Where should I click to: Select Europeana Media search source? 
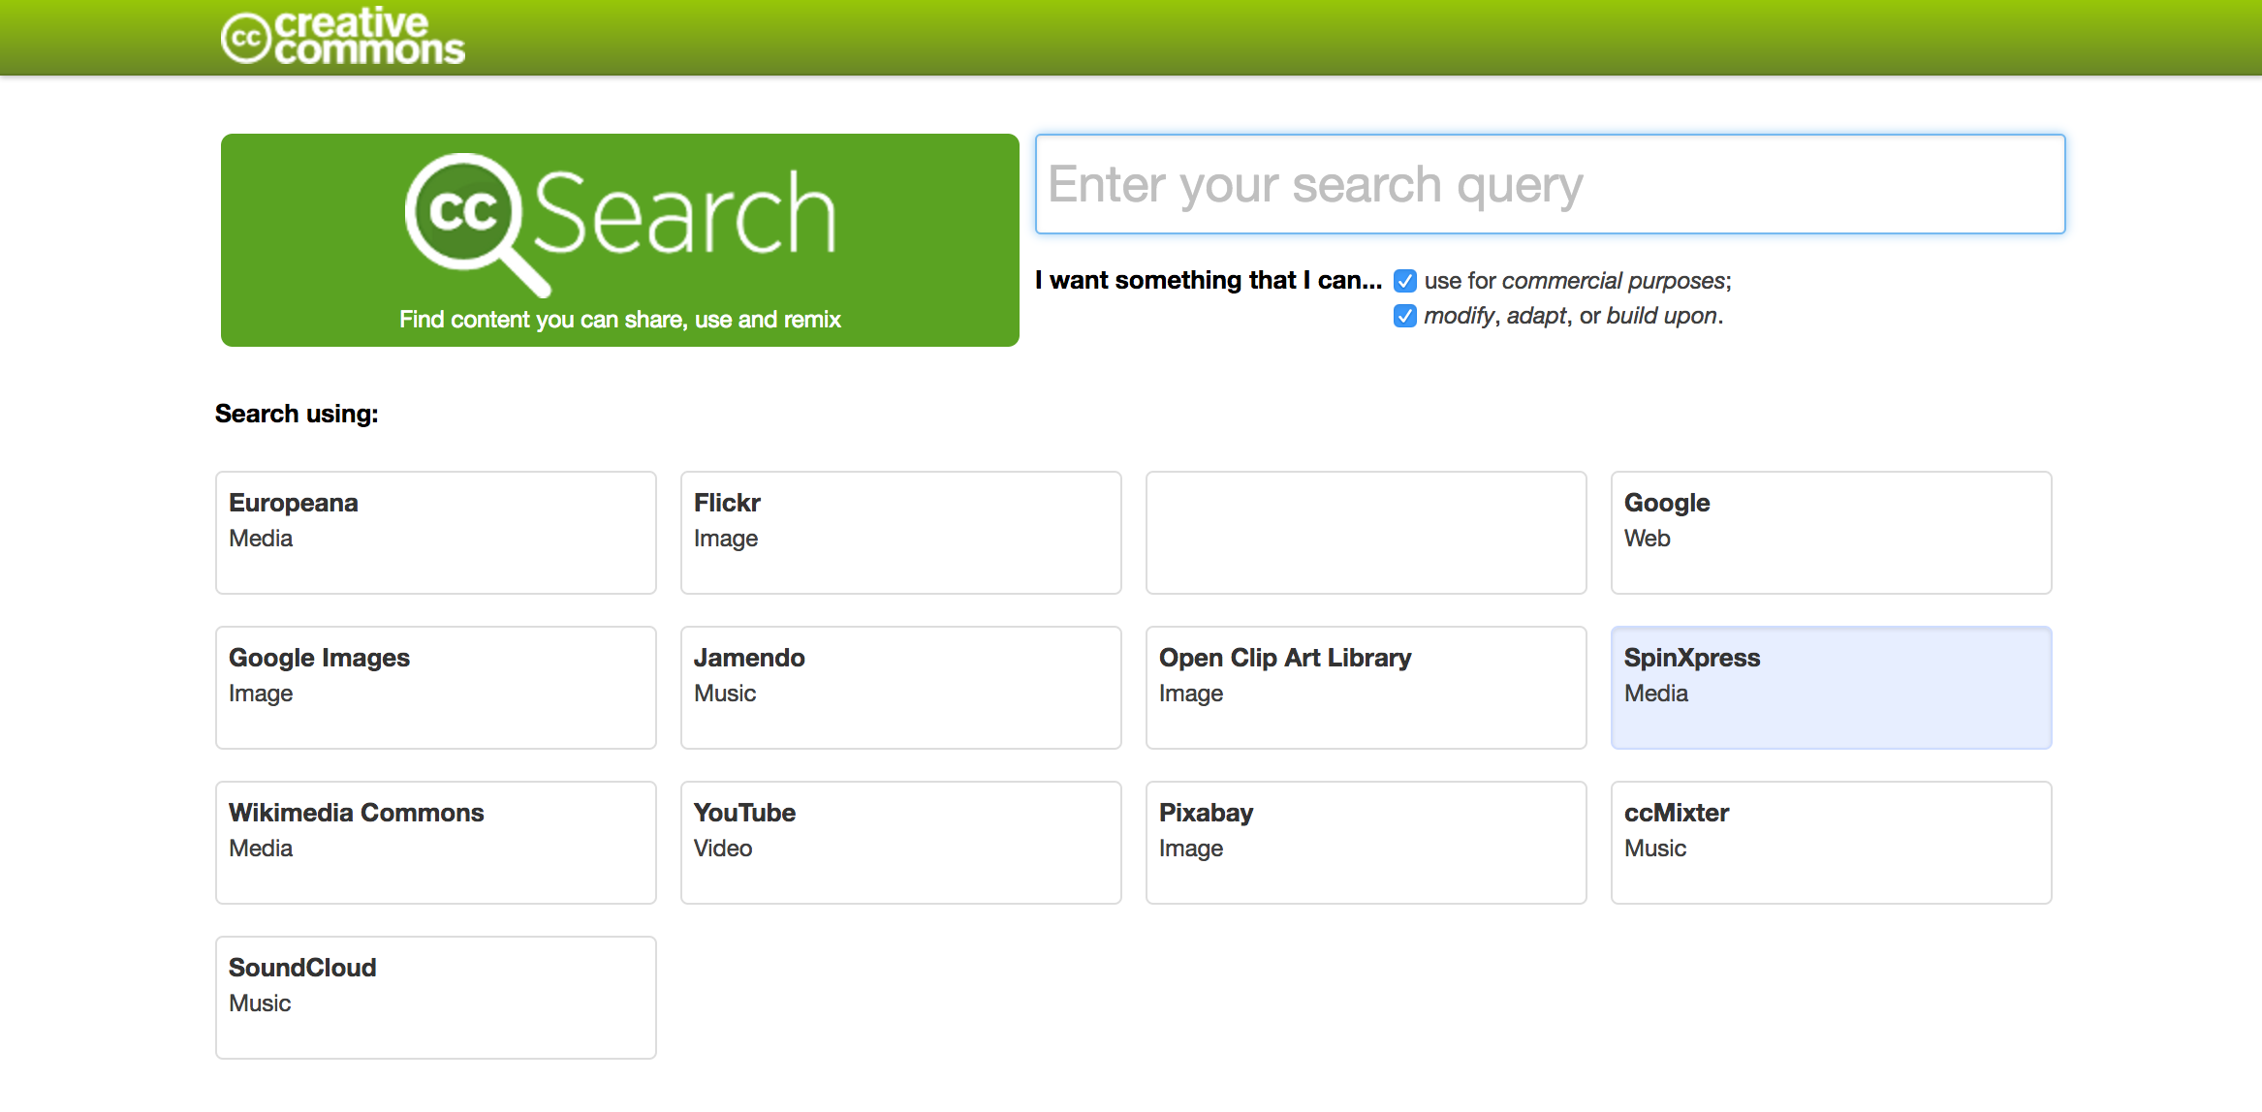coord(436,533)
